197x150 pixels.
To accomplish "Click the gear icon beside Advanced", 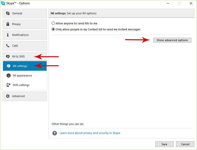I will click(x=8, y=96).
